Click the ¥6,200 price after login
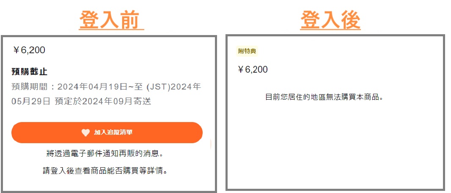 tap(253, 70)
